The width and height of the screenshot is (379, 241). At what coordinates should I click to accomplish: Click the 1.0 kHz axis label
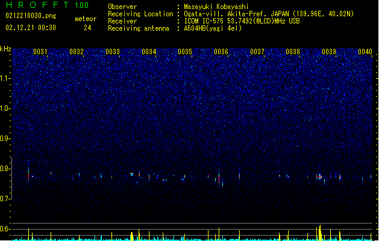pyautogui.click(x=5, y=108)
